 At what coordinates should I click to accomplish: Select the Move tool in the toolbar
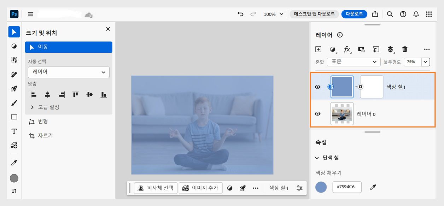tap(14, 32)
